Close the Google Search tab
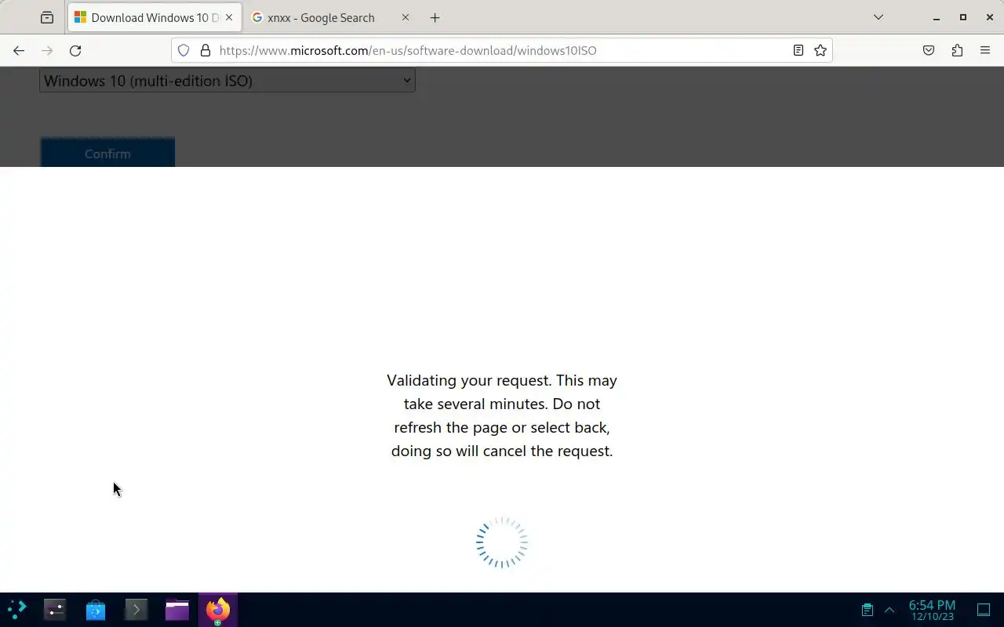1004x627 pixels. [x=406, y=17]
